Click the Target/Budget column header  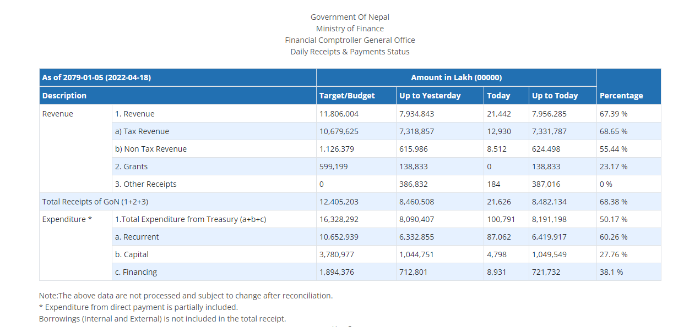(x=347, y=96)
